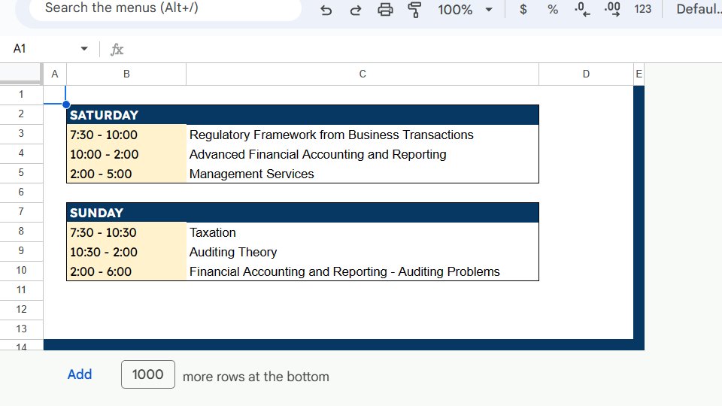The image size is (722, 406).
Task: Select row 6 header
Action: point(21,192)
